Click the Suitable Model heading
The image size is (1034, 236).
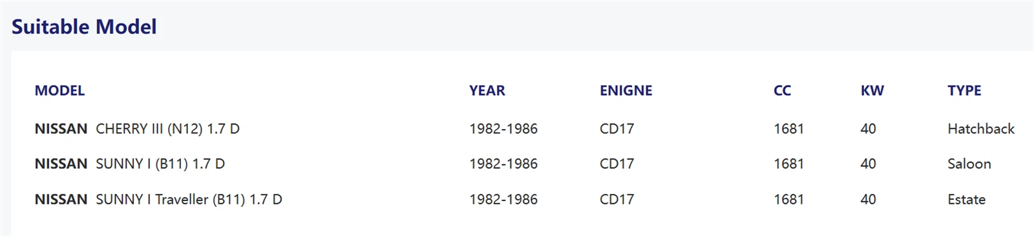pyautogui.click(x=84, y=26)
